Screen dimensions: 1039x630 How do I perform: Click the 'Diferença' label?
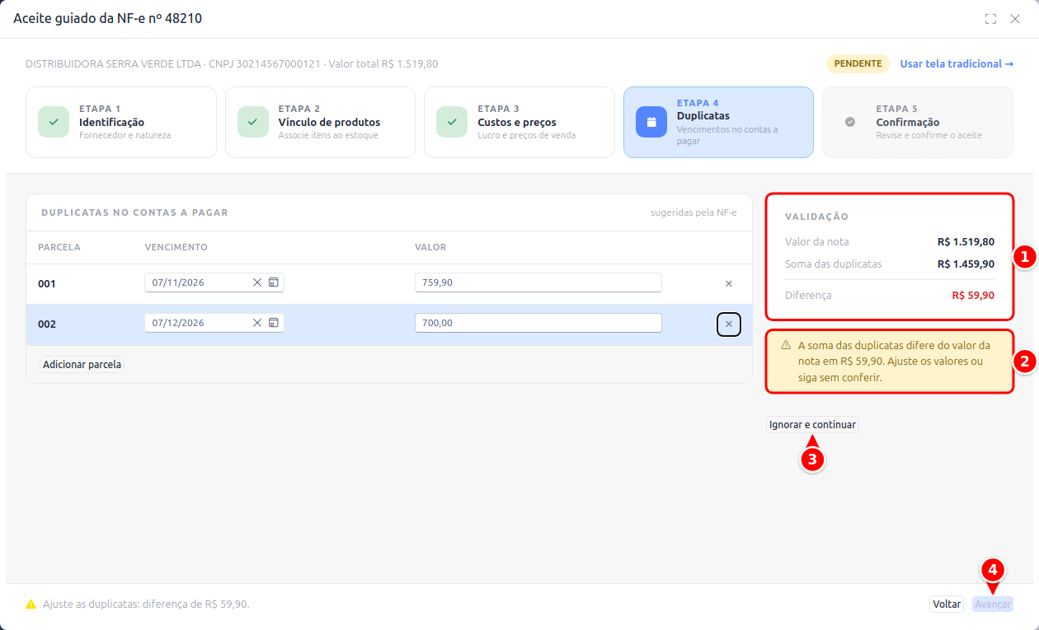(808, 295)
